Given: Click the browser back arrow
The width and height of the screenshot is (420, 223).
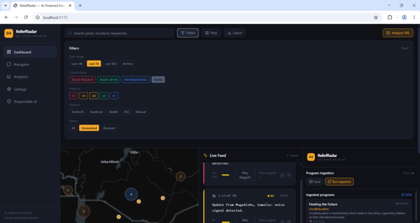Looking at the screenshot, I should 6,17.
